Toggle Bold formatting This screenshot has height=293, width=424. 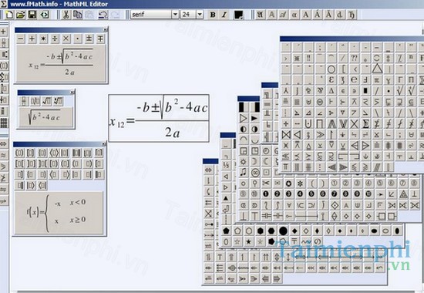(x=213, y=15)
